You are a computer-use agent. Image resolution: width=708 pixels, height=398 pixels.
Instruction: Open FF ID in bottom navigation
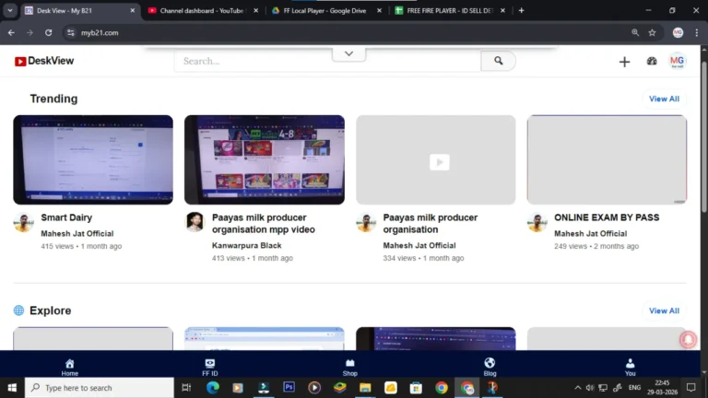209,367
